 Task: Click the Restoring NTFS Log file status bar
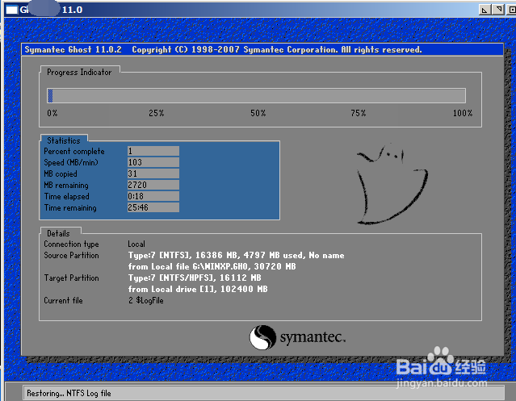click(263, 393)
